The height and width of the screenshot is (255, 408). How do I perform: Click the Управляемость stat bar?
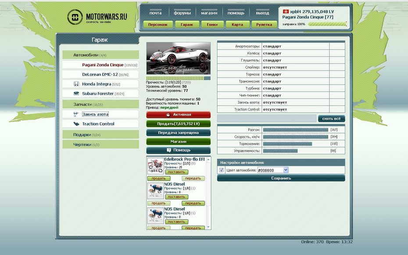click(x=280, y=151)
